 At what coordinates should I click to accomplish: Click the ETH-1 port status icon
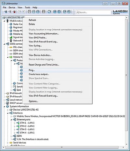coord(18,123)
